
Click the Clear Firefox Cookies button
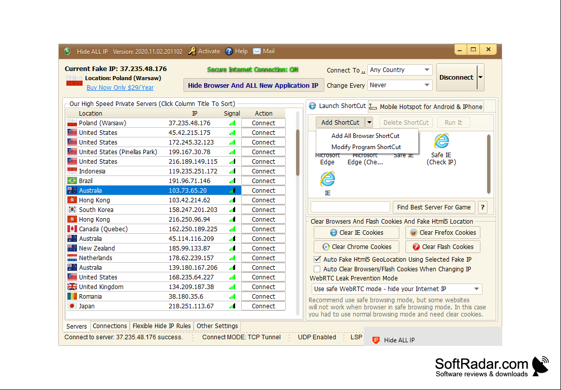[x=443, y=232]
